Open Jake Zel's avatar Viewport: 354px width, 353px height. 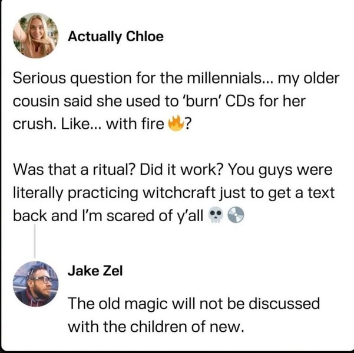click(35, 284)
